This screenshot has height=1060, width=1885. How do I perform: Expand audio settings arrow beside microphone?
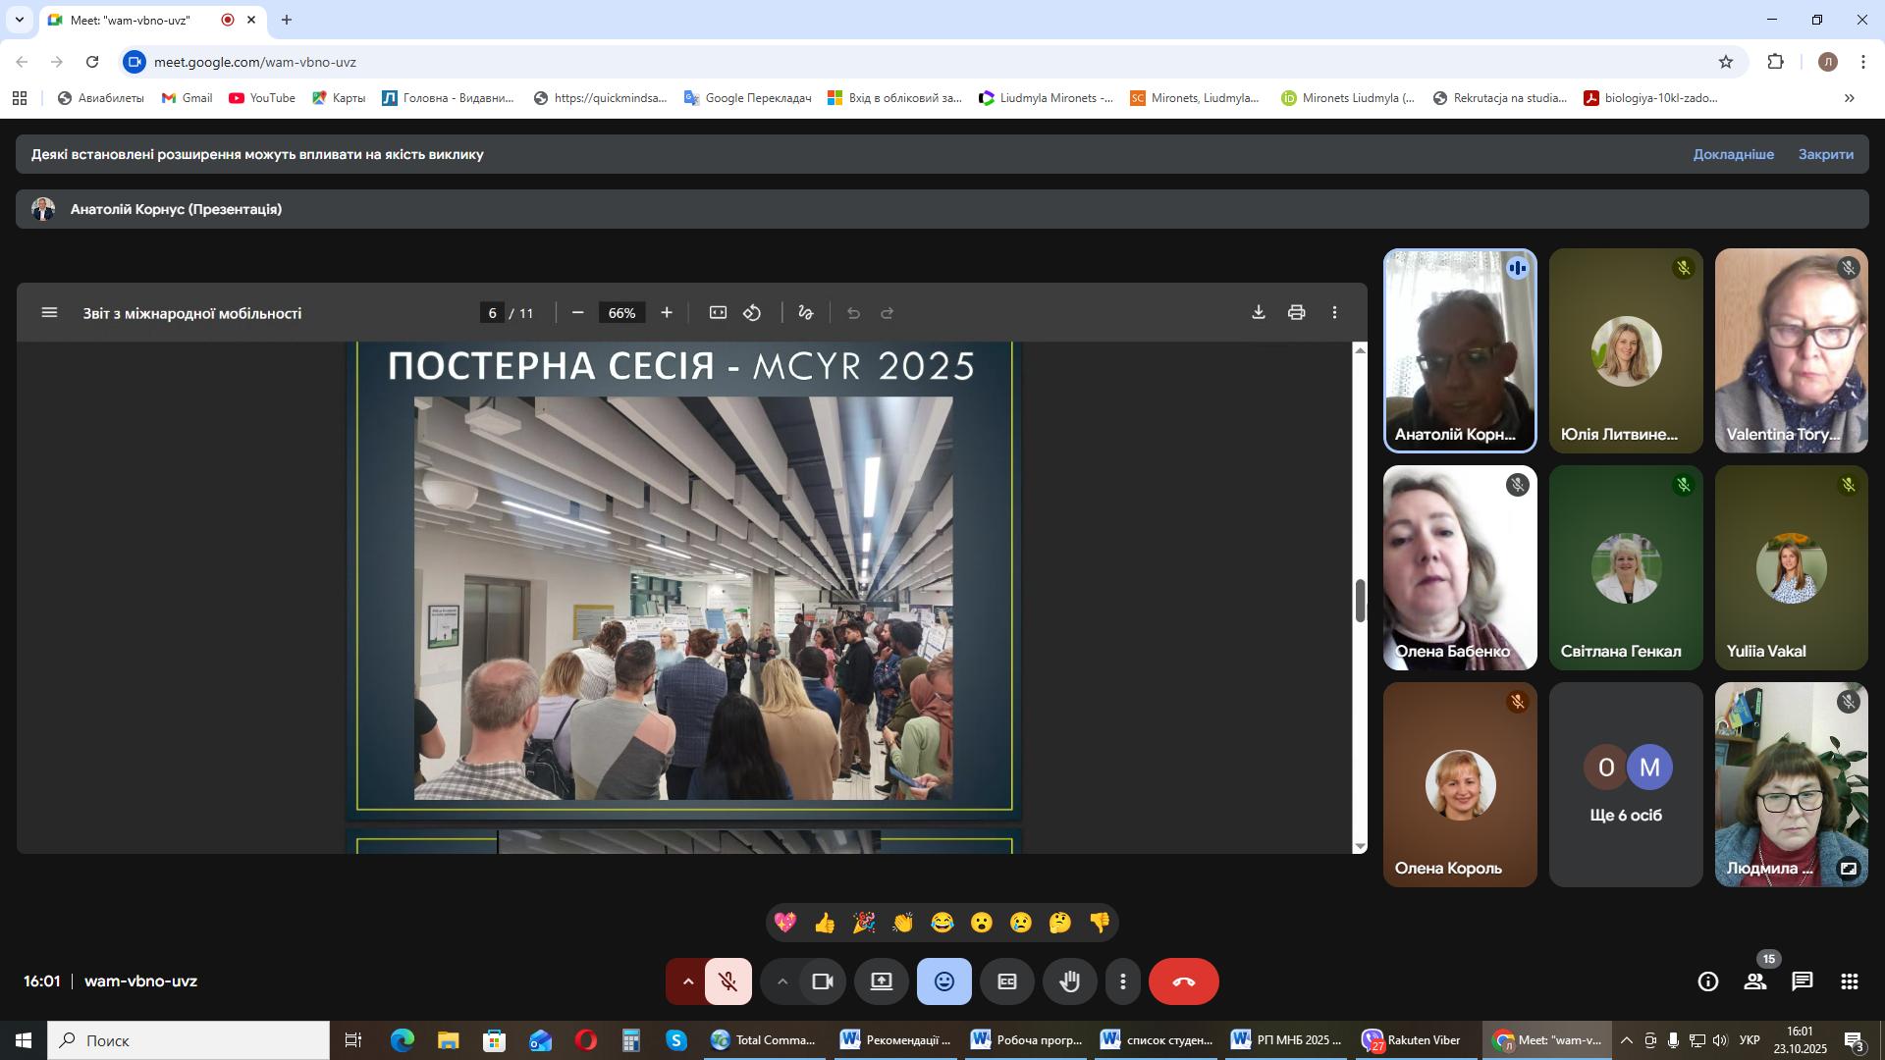687,981
